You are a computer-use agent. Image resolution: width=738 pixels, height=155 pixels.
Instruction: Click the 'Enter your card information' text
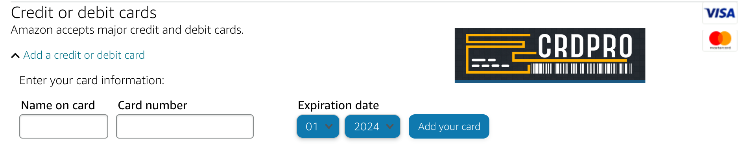(92, 80)
